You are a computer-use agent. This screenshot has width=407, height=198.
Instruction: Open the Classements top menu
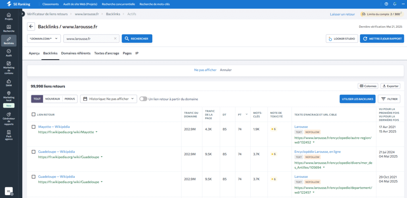tap(50, 4)
